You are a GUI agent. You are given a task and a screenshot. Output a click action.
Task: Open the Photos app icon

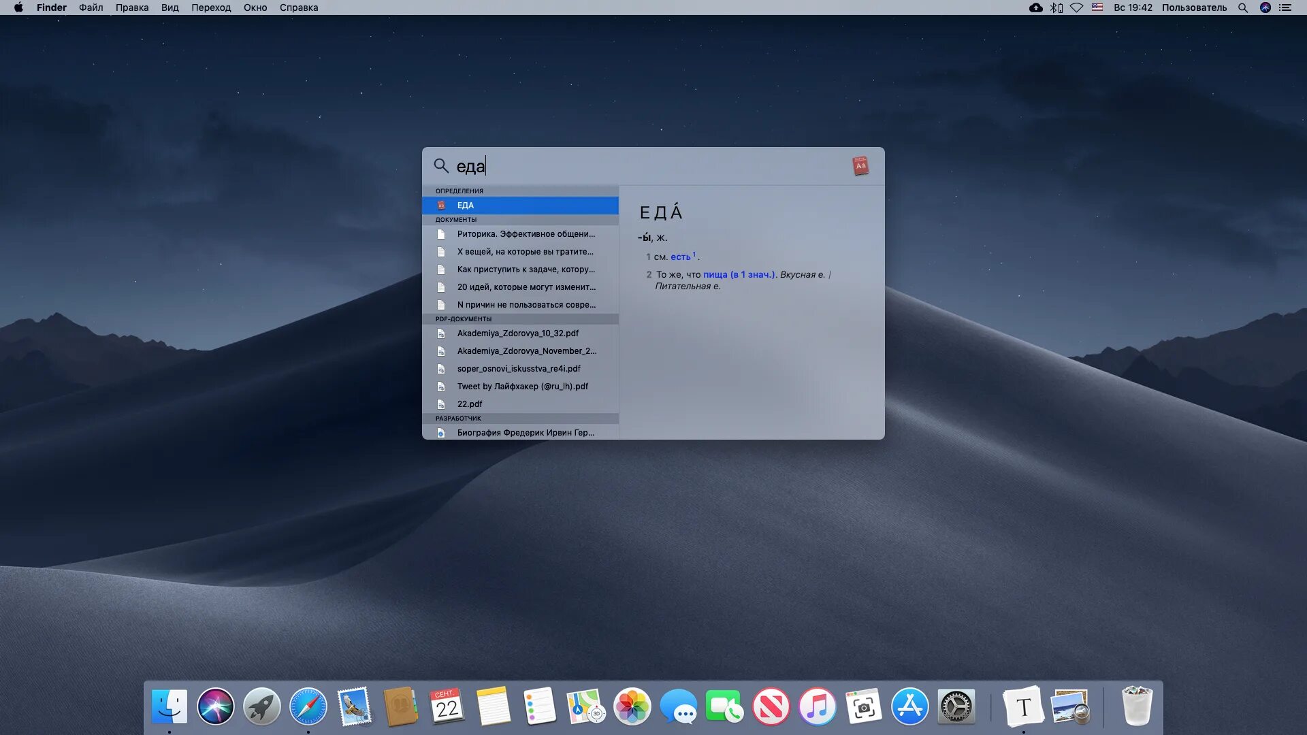pyautogui.click(x=632, y=706)
